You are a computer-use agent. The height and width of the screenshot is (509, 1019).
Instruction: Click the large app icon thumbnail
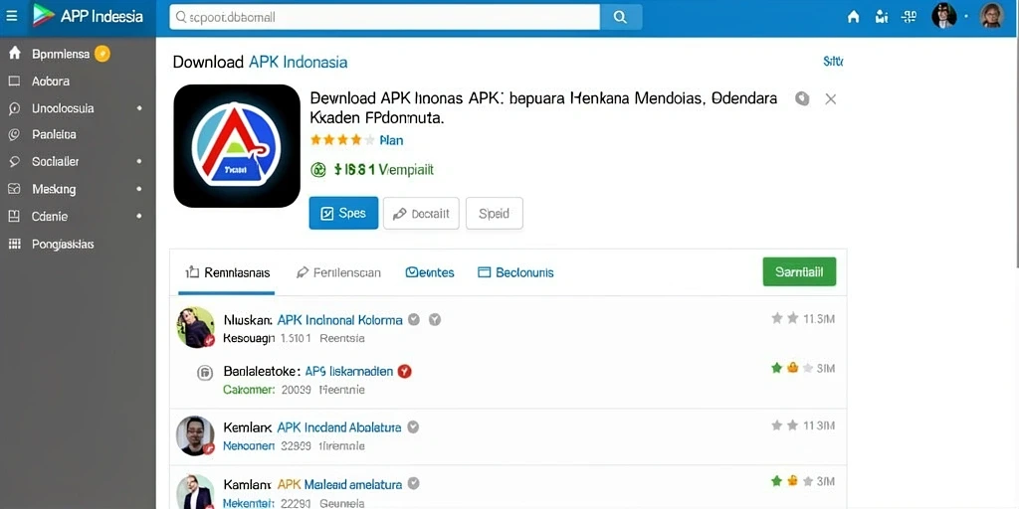pyautogui.click(x=237, y=146)
